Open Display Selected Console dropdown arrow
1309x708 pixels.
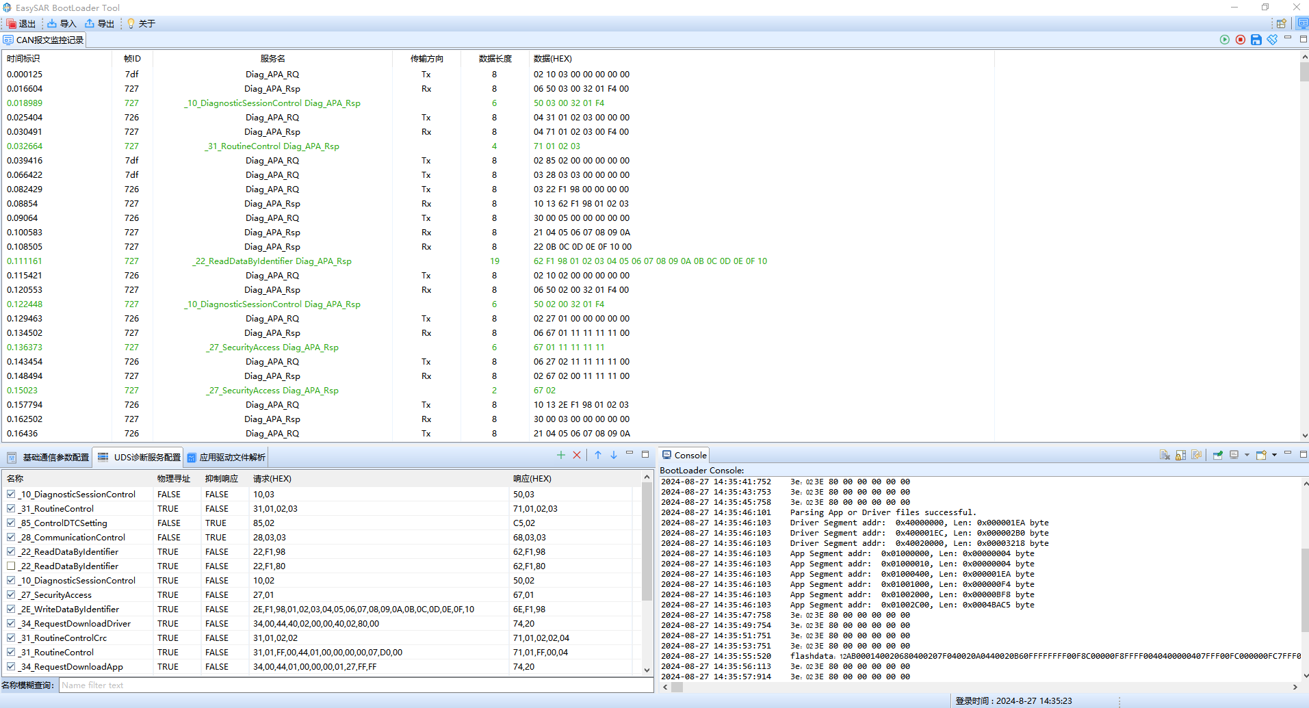pos(1247,455)
